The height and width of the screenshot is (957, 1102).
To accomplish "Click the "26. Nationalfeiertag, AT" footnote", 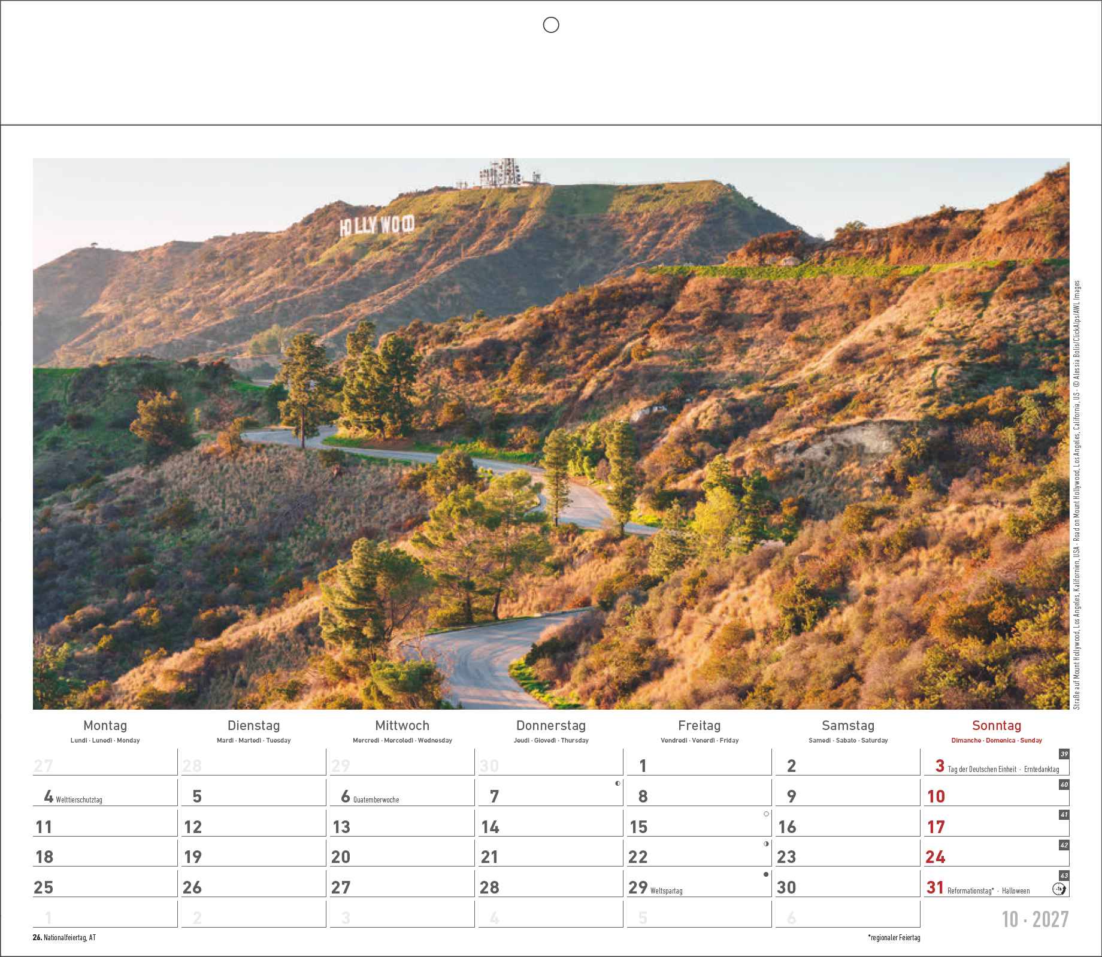I will [x=65, y=938].
